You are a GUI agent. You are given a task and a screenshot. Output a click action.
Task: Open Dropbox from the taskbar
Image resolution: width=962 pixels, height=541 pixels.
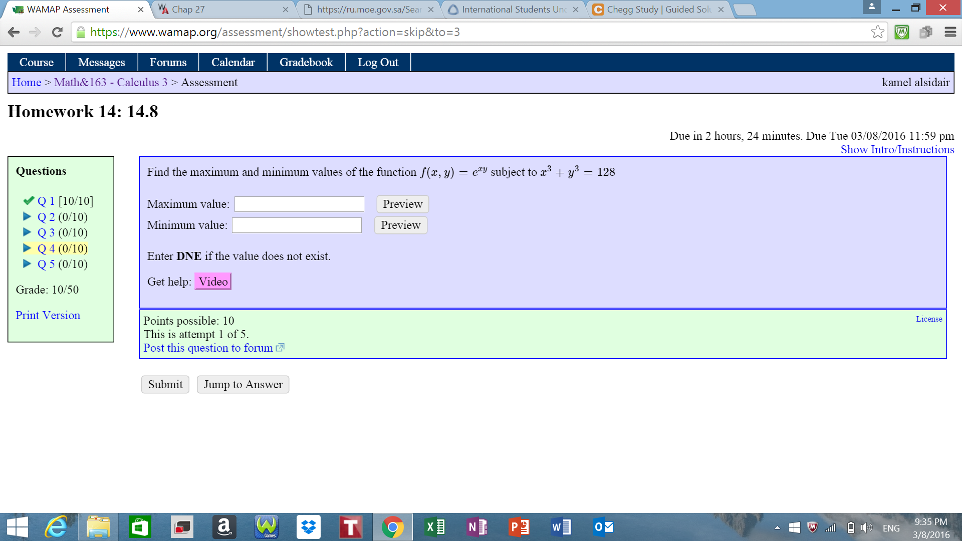pos(308,527)
